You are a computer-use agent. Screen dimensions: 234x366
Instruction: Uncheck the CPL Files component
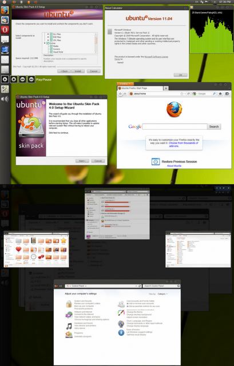(x=51, y=40)
